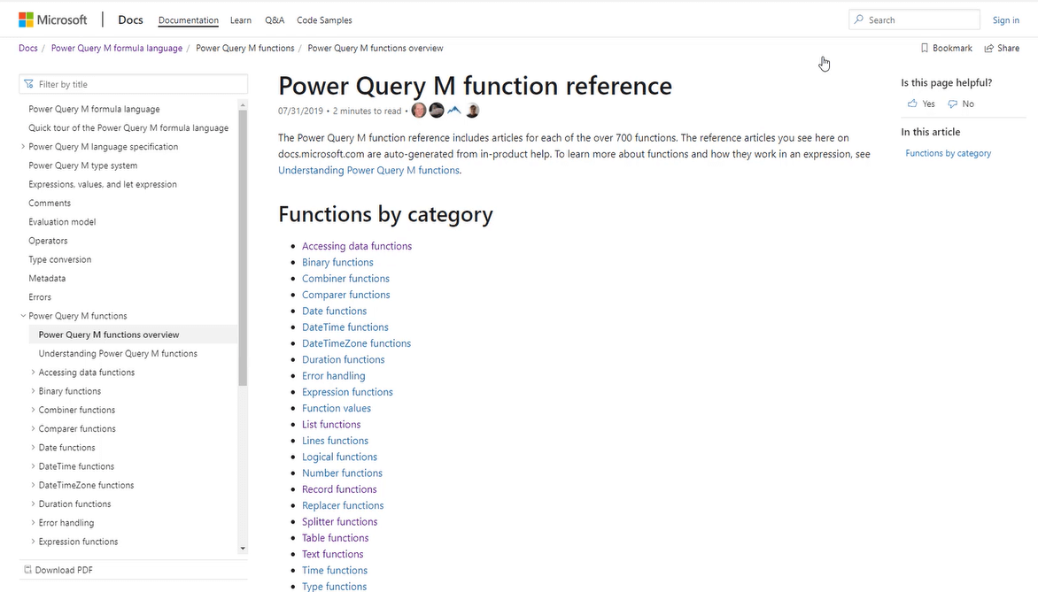Open Number functions link
The width and height of the screenshot is (1038, 592).
[x=342, y=473]
